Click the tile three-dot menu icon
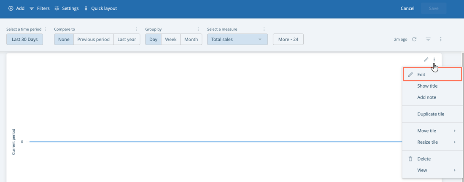The image size is (464, 182). pyautogui.click(x=434, y=59)
